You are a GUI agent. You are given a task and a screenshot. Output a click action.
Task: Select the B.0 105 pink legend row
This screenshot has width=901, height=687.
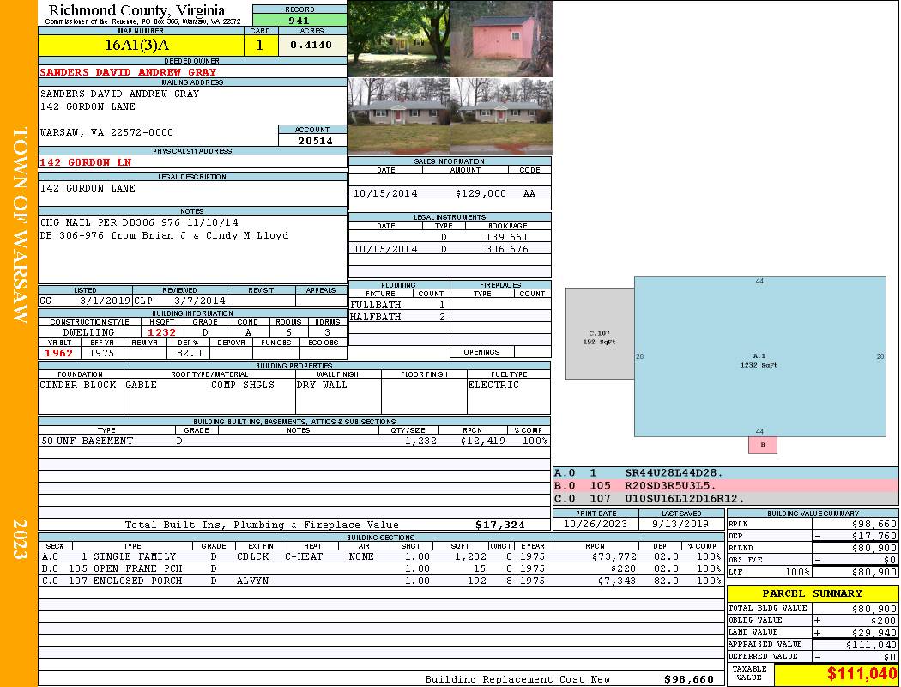click(x=725, y=485)
